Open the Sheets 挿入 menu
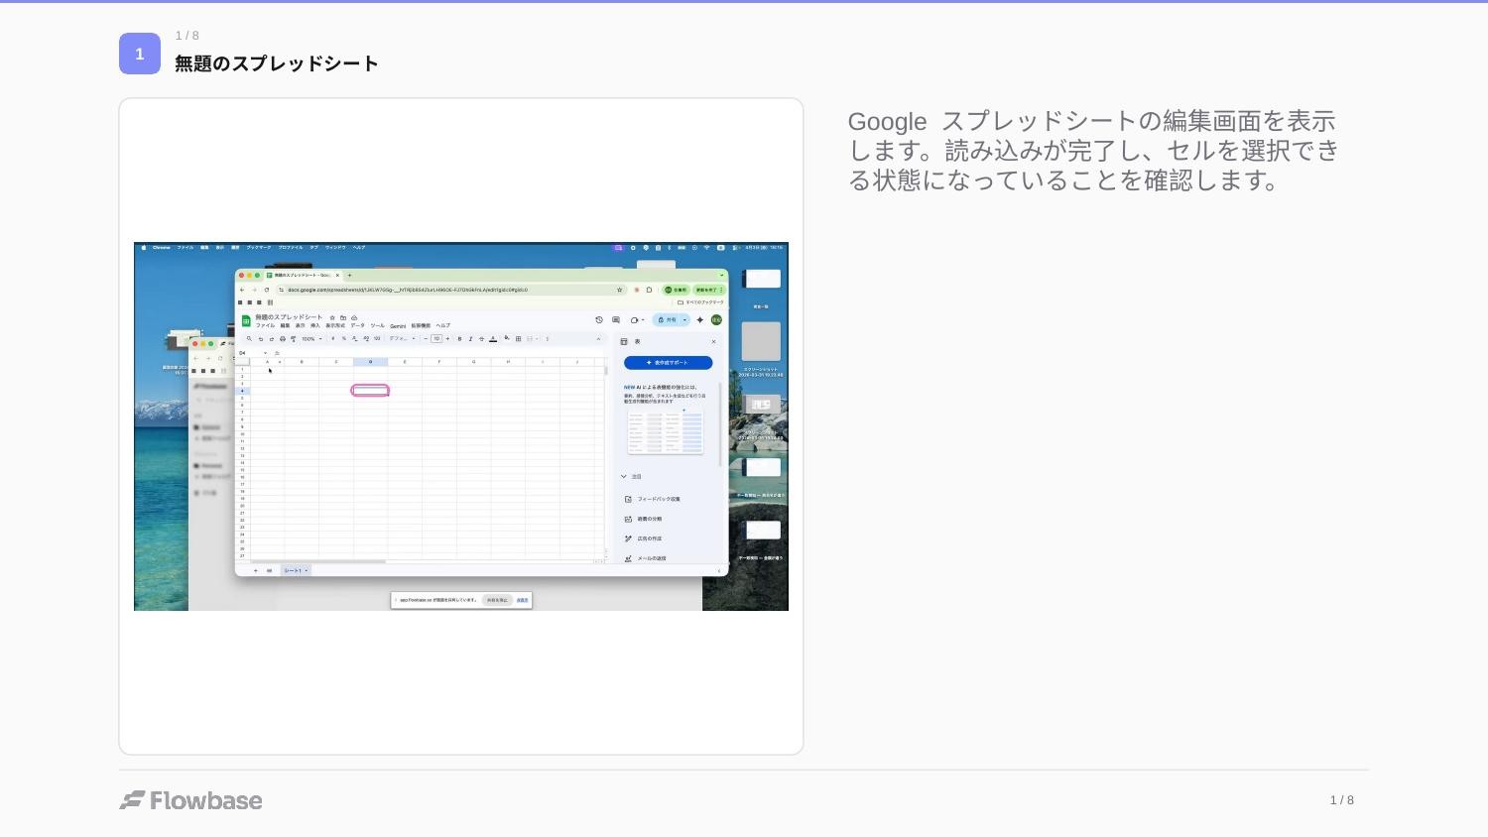The height and width of the screenshot is (837, 1488). tap(315, 325)
